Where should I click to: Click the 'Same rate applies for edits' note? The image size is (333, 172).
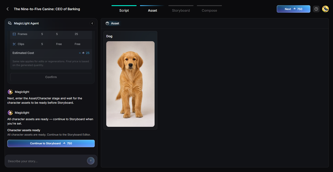pyautogui.click(x=51, y=63)
